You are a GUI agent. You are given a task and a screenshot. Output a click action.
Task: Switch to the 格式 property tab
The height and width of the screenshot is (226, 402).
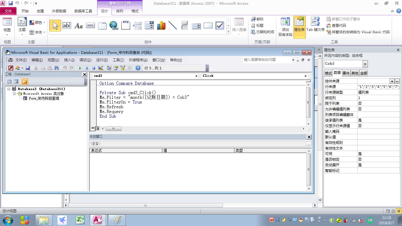pos(328,73)
